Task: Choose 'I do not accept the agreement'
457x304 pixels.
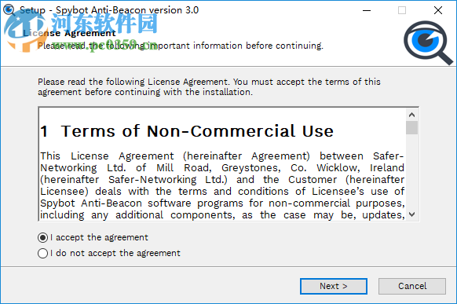Action: tap(43, 253)
